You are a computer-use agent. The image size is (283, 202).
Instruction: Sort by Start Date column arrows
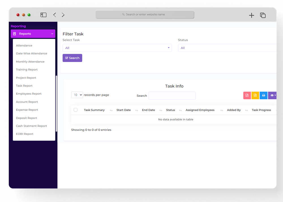137,110
